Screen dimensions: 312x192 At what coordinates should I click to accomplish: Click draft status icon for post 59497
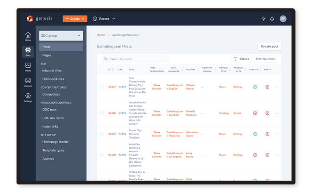point(267,87)
